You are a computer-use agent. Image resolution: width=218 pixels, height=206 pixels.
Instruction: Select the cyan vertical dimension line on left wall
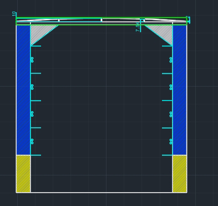click(x=31, y=101)
